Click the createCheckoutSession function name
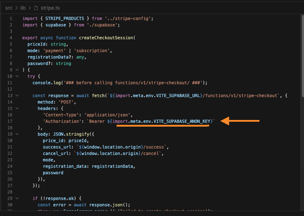Viewport: 304px width, 216px height. point(106,38)
